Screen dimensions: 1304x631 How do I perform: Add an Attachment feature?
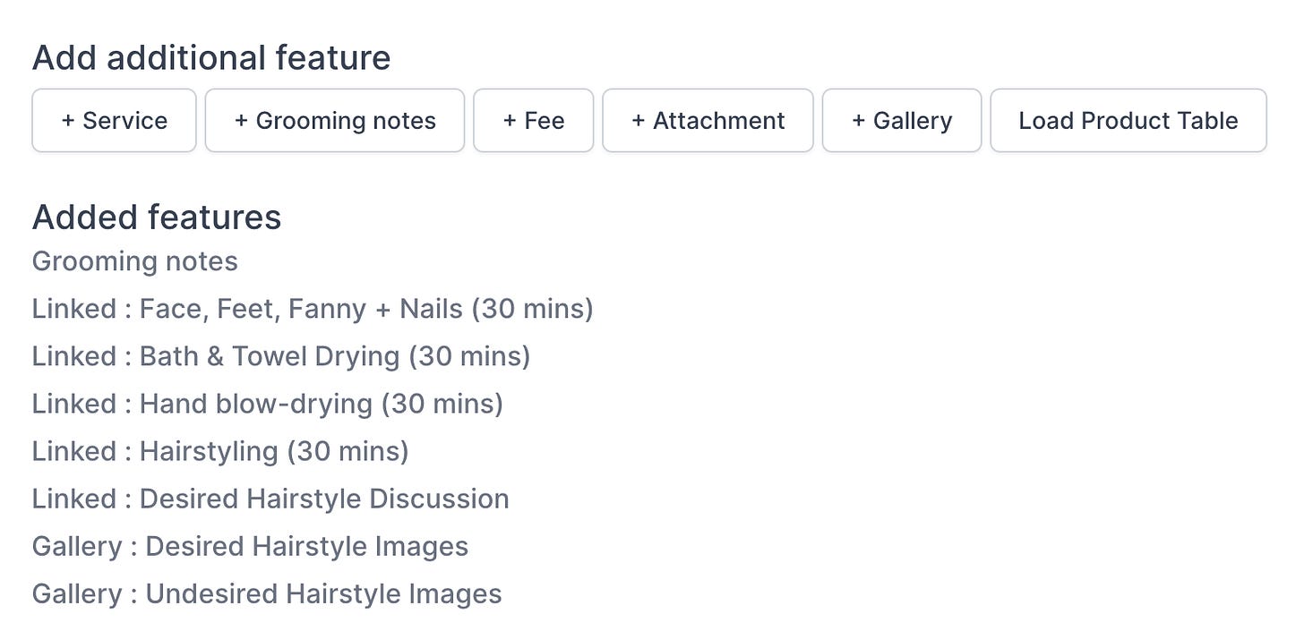coord(708,121)
